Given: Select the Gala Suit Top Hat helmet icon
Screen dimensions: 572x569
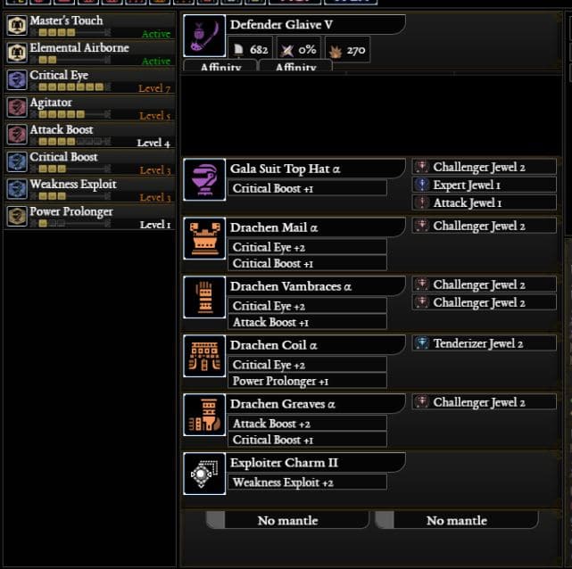Looking at the screenshot, I should (x=204, y=179).
